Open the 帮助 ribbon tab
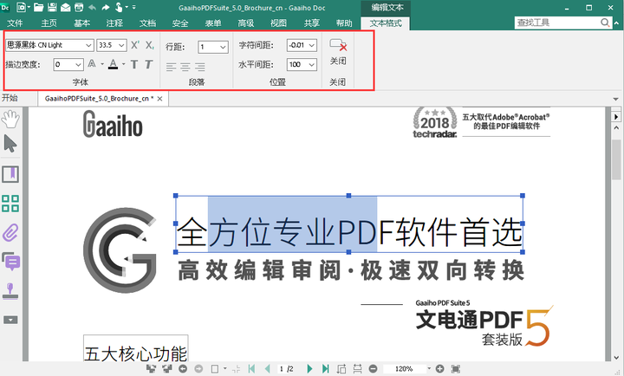The height and width of the screenshot is (376, 624). (344, 23)
